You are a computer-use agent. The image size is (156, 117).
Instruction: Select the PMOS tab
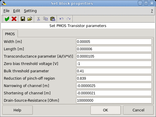10,34
